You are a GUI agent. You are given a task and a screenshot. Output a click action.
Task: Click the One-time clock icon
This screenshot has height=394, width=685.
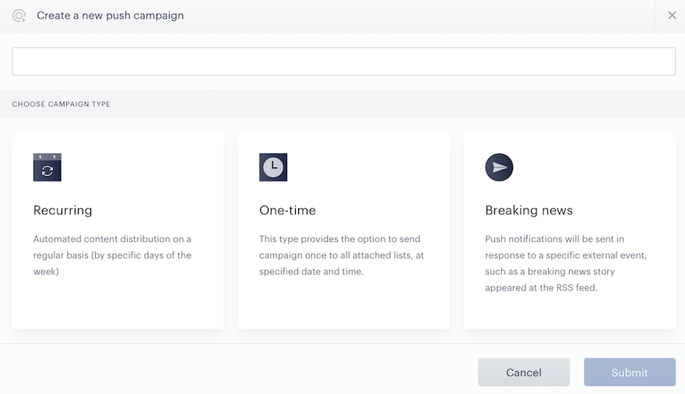[273, 167]
